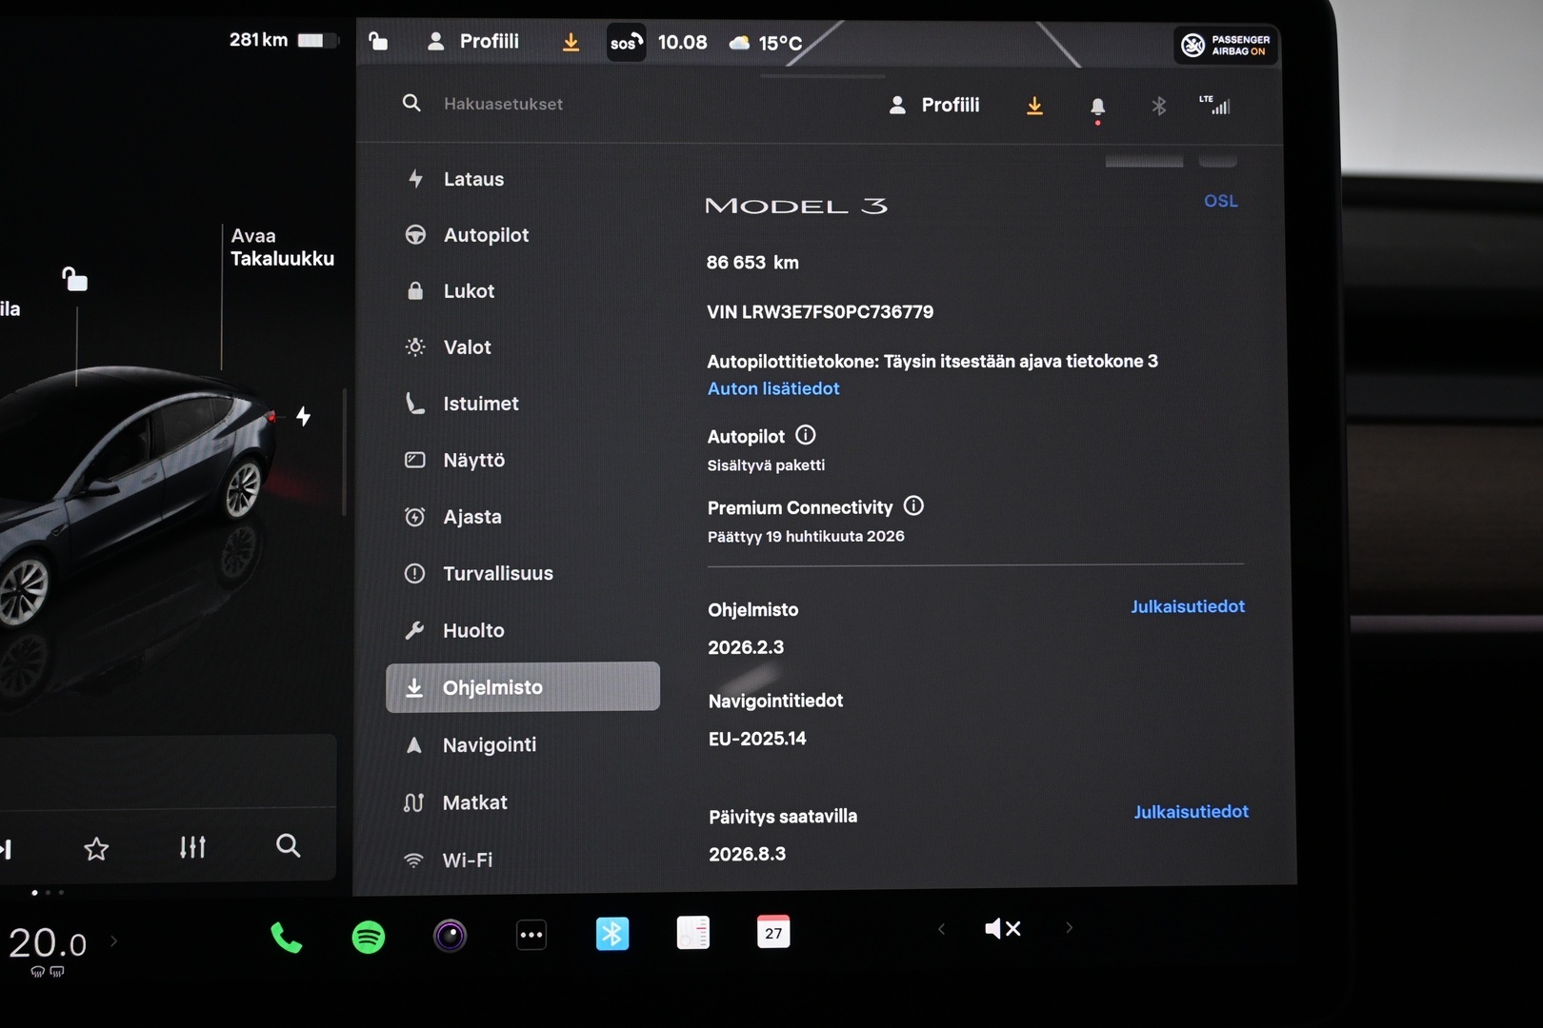
Task: Open the Auton lisätiedot link
Action: click(773, 388)
